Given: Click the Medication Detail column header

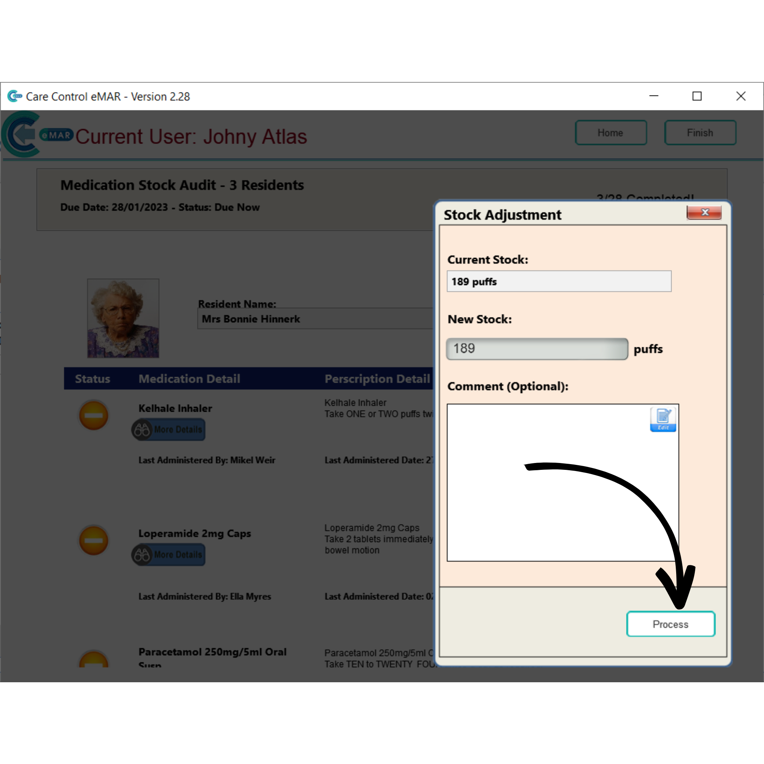Looking at the screenshot, I should coord(189,379).
